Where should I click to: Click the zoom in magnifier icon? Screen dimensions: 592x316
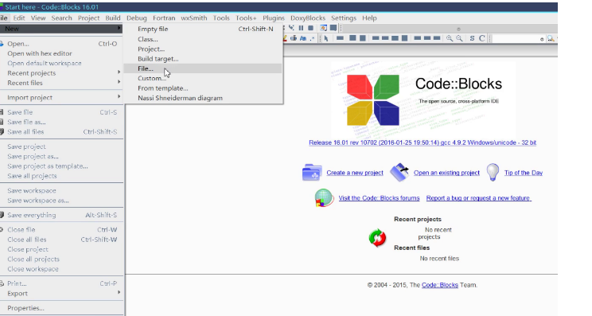(x=450, y=38)
